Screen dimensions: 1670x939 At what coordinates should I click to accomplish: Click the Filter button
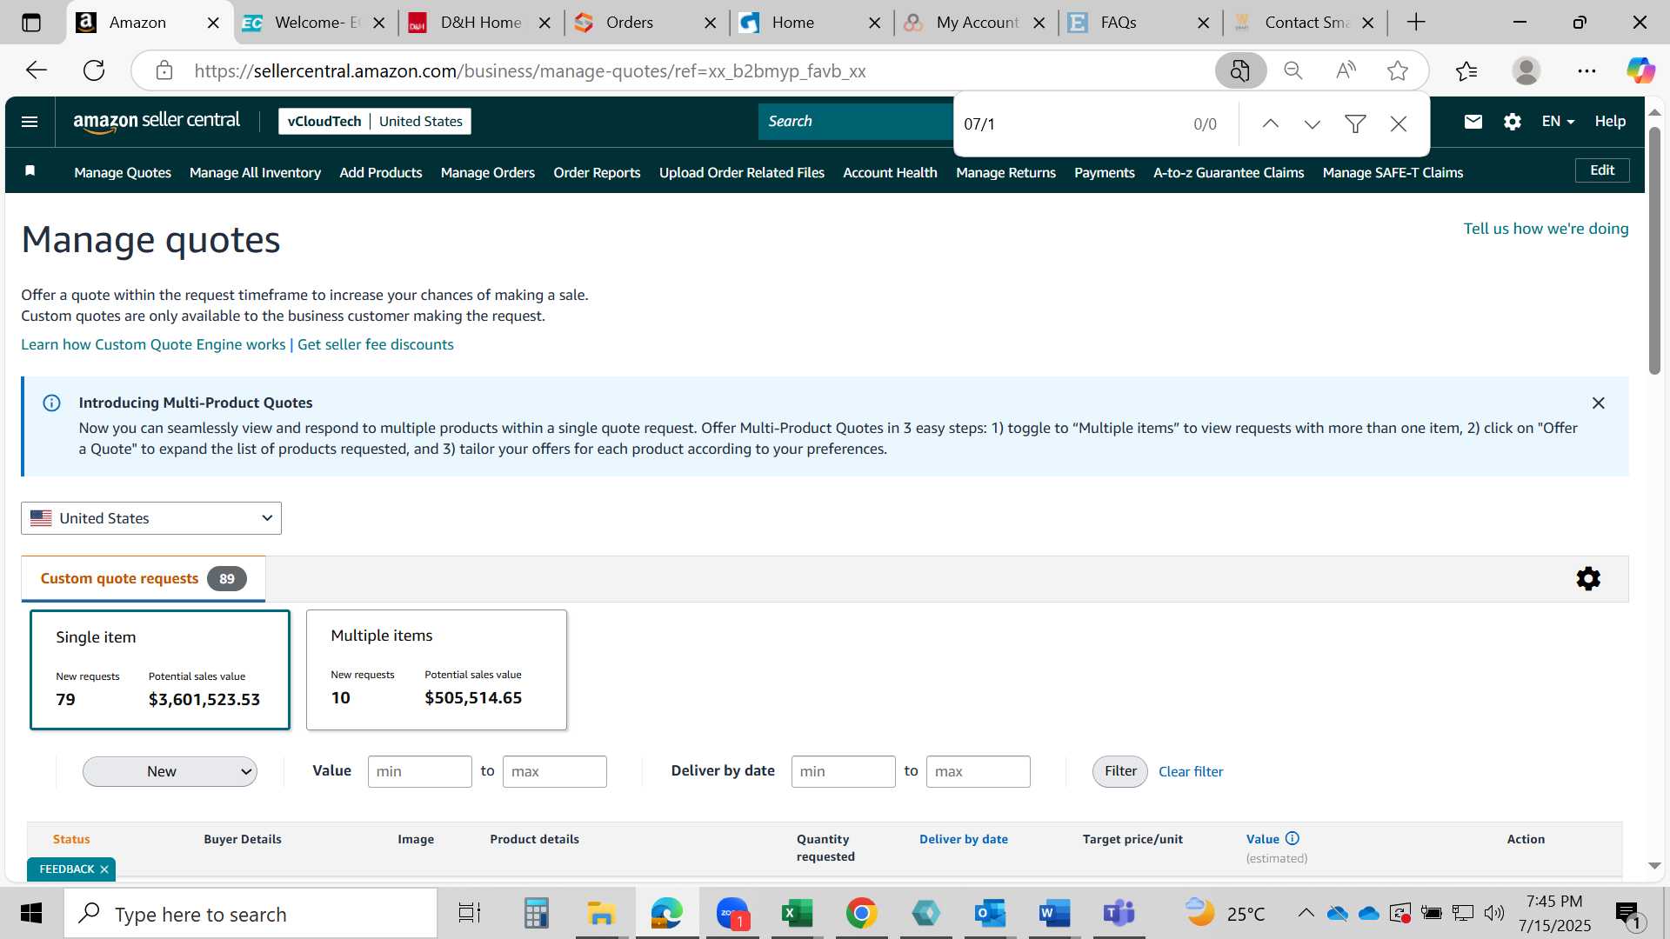tap(1120, 771)
